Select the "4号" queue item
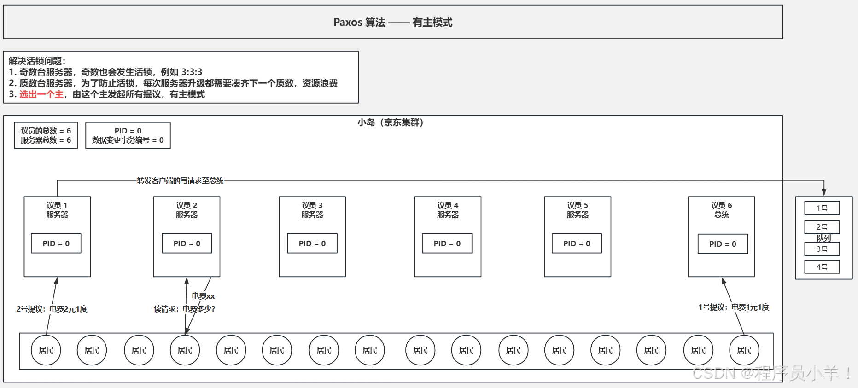This screenshot has width=858, height=388. (x=822, y=267)
